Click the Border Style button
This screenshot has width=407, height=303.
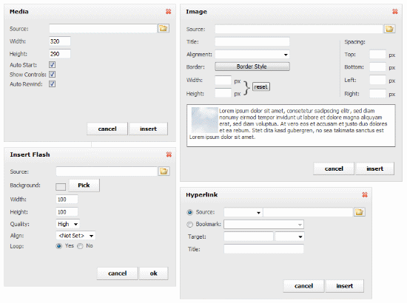tap(252, 67)
